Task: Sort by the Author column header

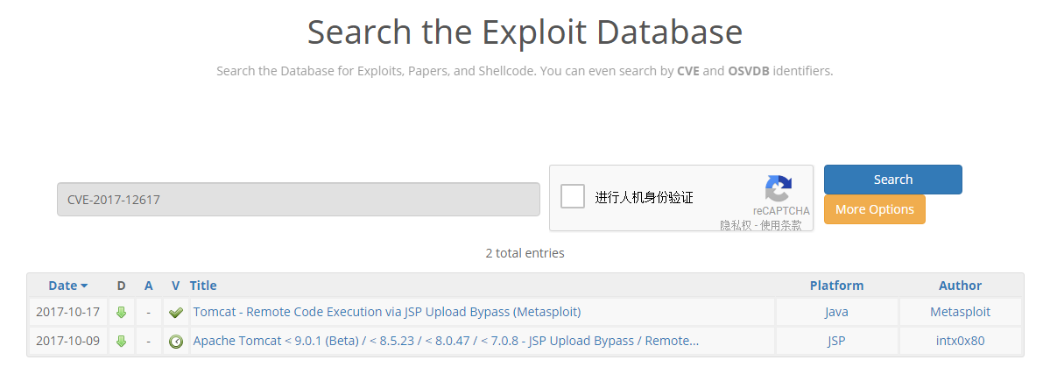Action: [x=960, y=286]
